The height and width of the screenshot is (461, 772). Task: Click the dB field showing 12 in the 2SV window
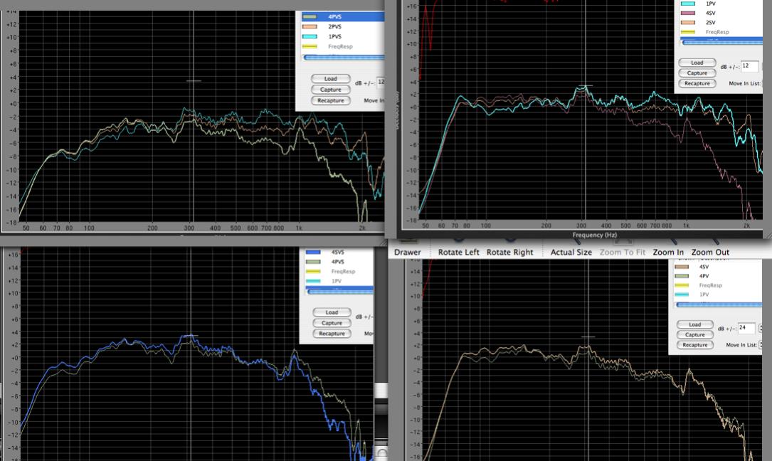749,66
